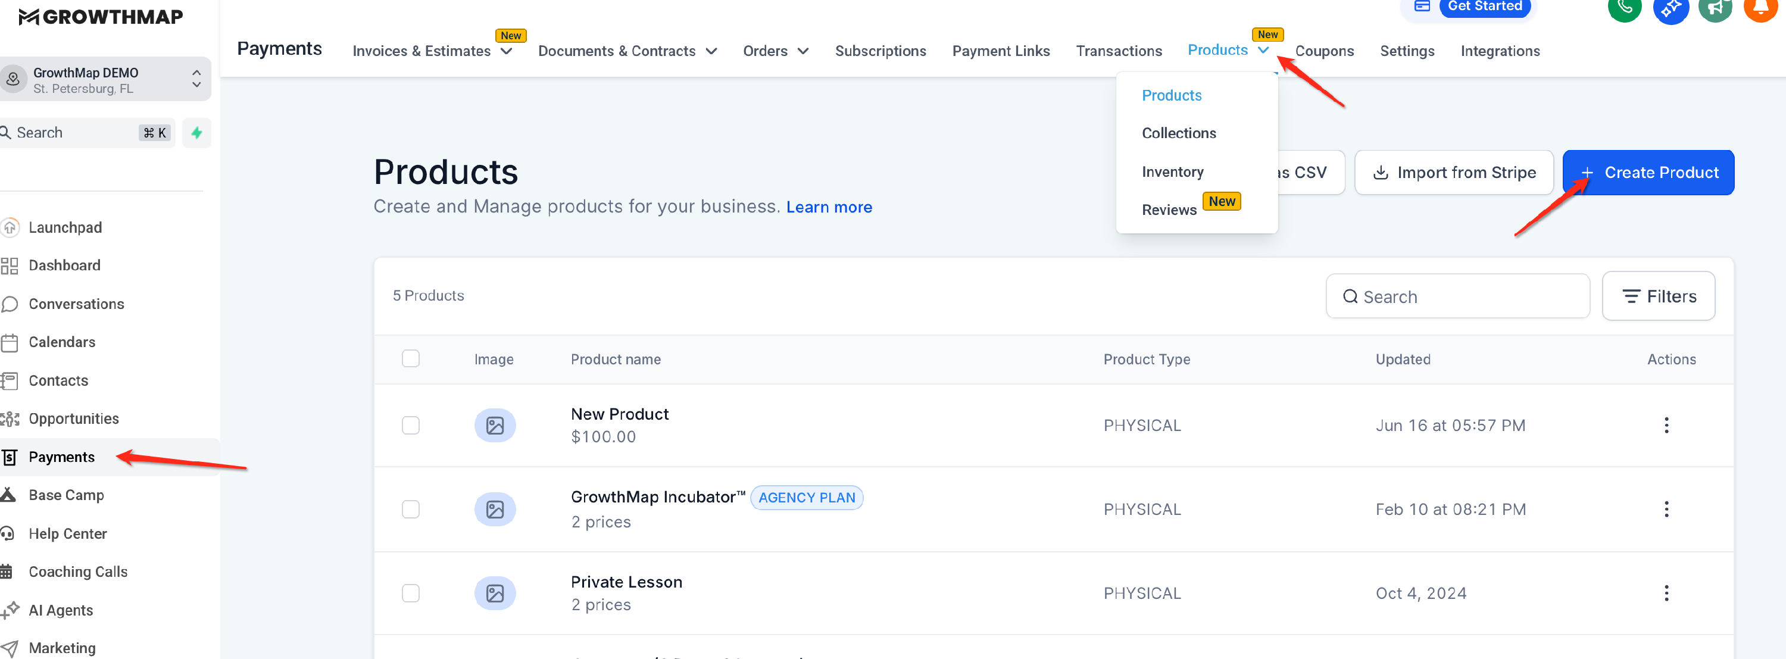Open Calendars from the sidebar
The image size is (1786, 659).
[x=62, y=342]
